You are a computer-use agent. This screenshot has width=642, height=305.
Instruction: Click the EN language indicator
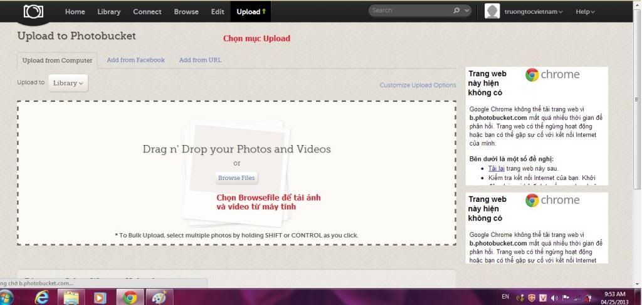(505, 297)
